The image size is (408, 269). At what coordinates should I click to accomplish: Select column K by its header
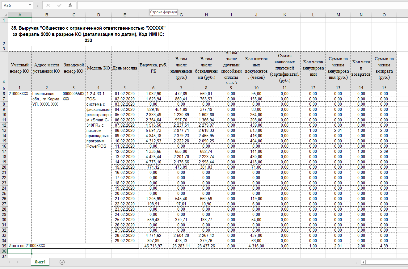pos(284,15)
